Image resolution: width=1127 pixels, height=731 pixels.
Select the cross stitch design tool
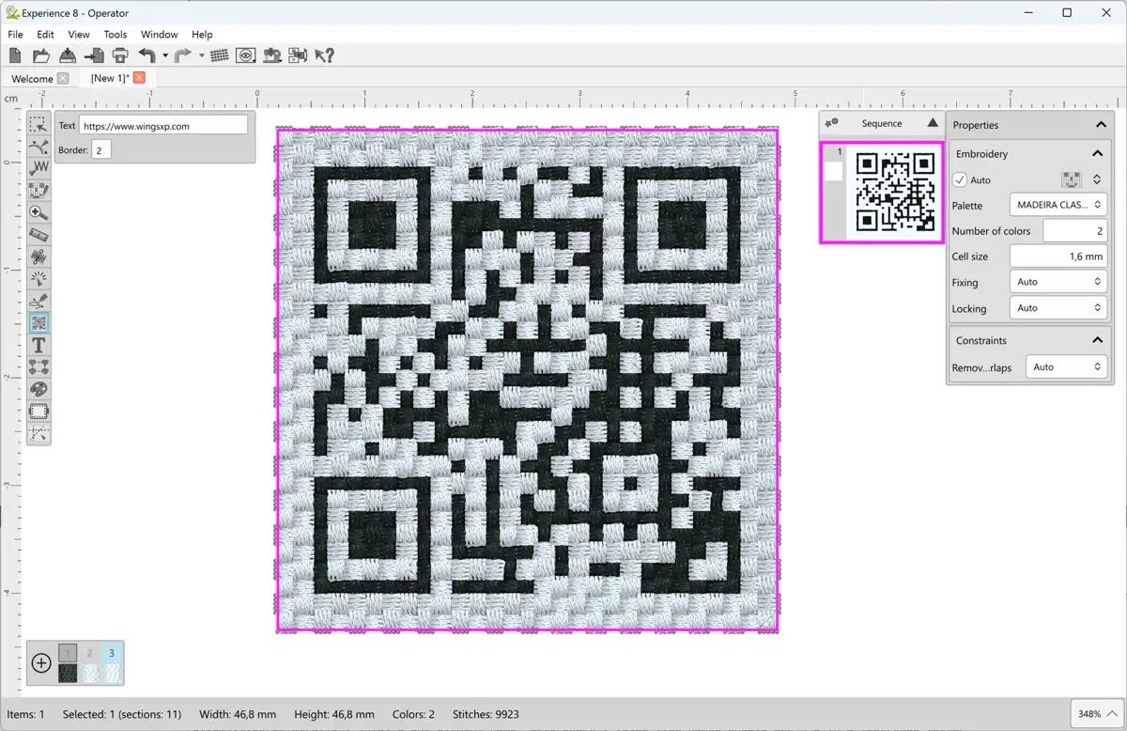39,191
